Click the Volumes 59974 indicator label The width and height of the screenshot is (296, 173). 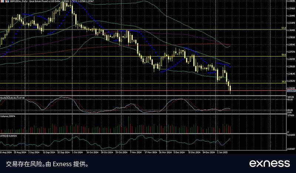pyautogui.click(x=9, y=116)
